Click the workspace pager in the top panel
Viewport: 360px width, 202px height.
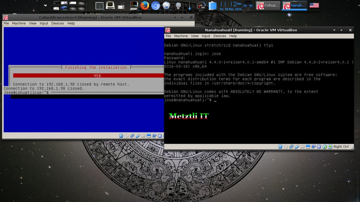point(69,5)
